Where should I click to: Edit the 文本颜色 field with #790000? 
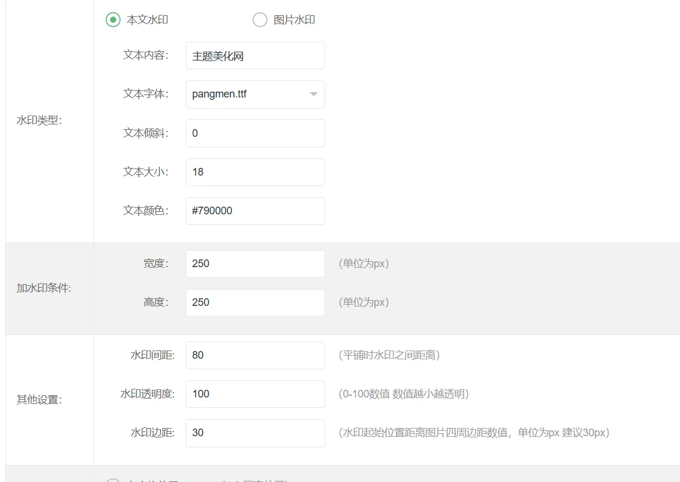click(255, 211)
